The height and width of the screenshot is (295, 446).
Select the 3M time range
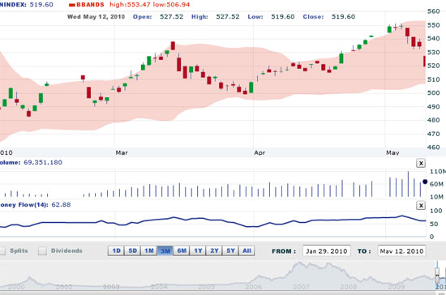(165, 250)
